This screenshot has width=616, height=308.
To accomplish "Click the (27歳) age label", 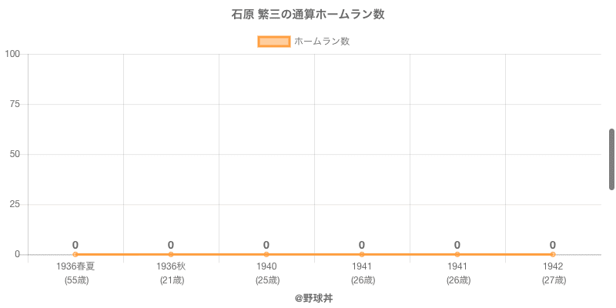I will tap(553, 280).
